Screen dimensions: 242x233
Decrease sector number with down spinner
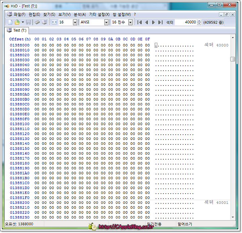[x=199, y=24]
